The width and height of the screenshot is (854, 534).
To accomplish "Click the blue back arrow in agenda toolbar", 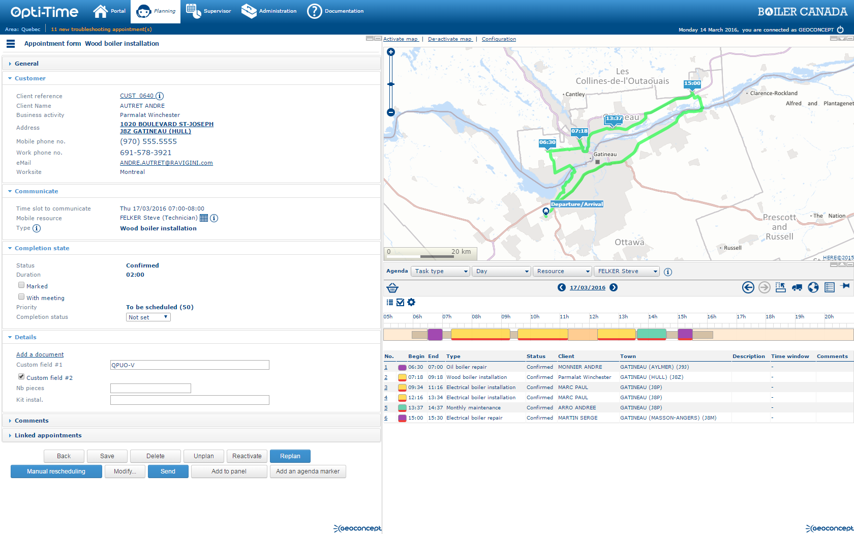I will click(x=748, y=288).
